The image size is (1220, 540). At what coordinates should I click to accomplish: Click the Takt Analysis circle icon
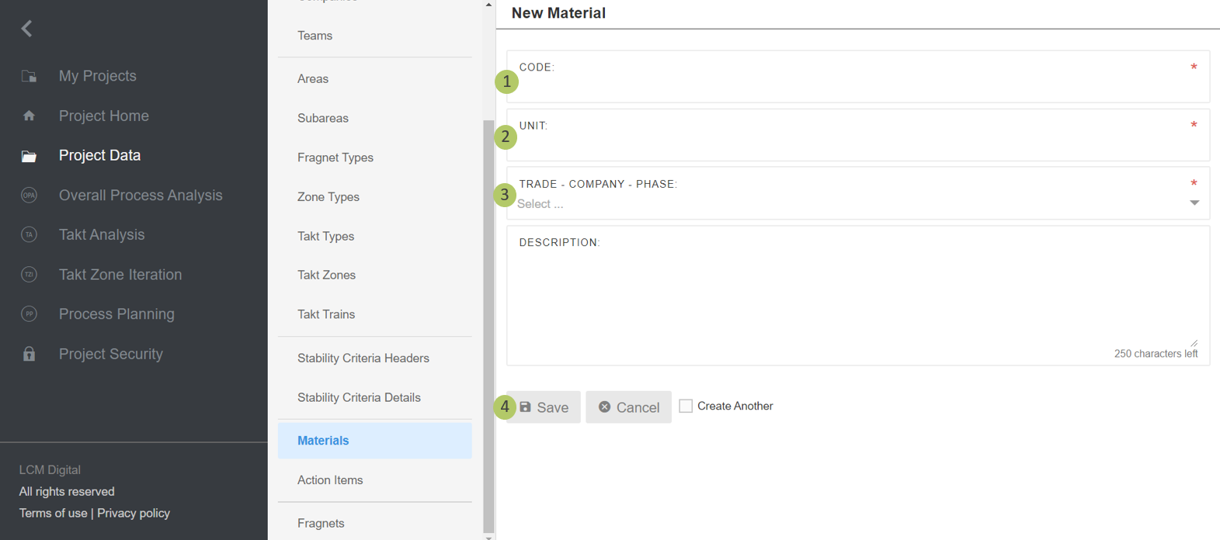pos(29,234)
